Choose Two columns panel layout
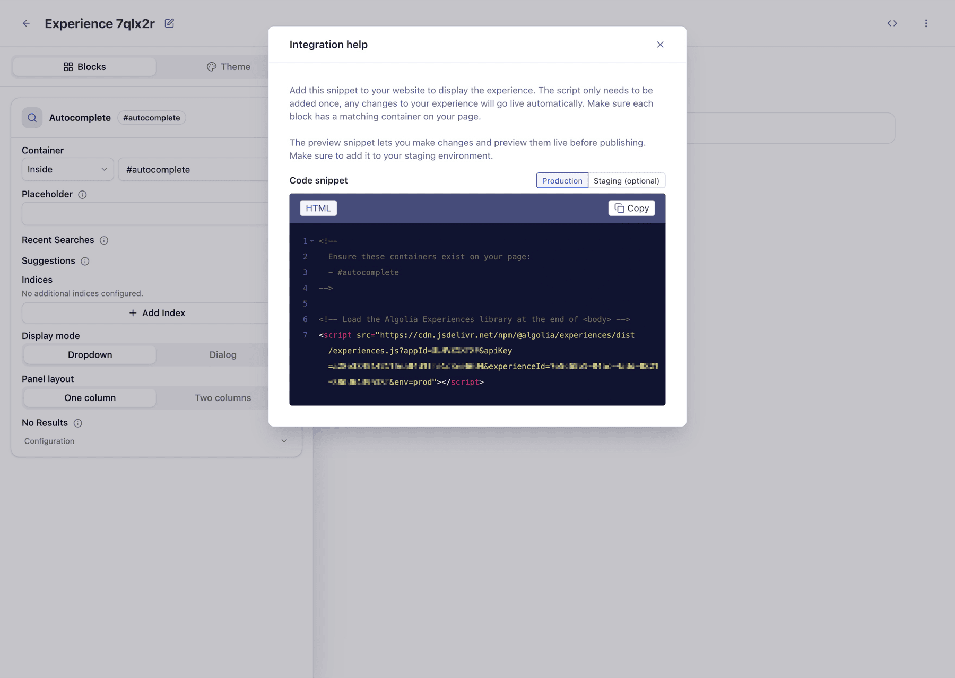The height and width of the screenshot is (678, 955). (x=223, y=398)
